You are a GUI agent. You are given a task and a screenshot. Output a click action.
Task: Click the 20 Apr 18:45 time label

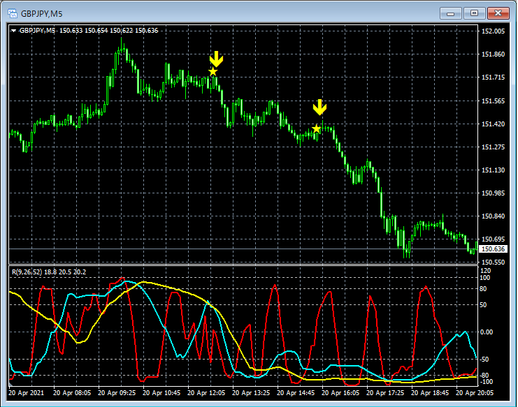coord(430,393)
